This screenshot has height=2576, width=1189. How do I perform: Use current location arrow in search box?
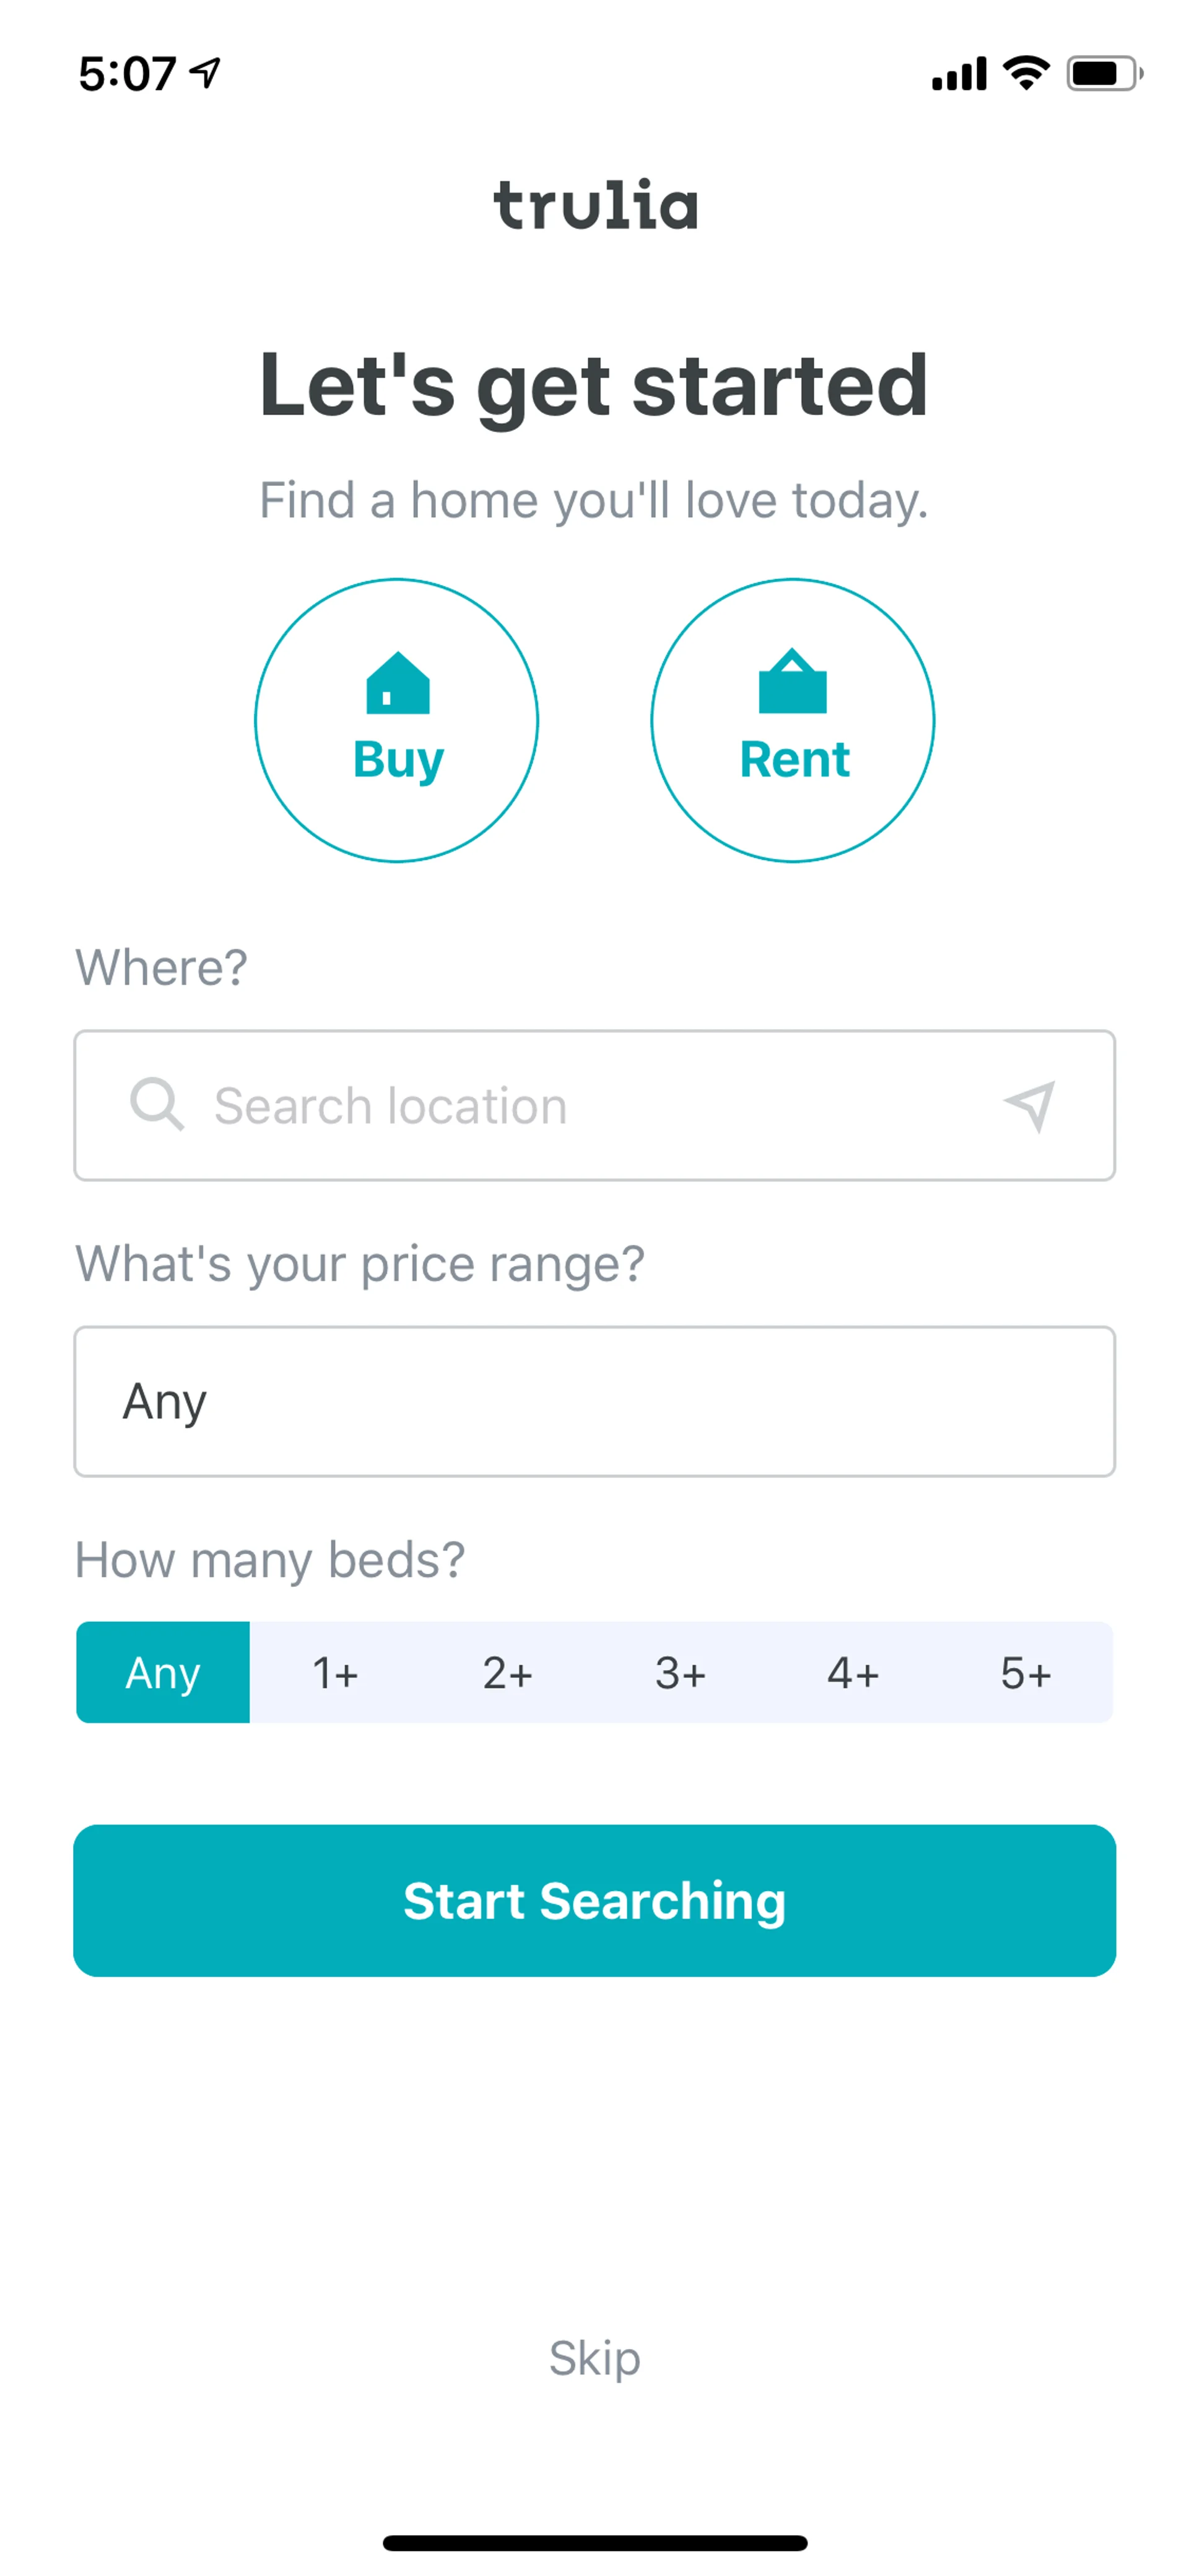tap(1029, 1105)
